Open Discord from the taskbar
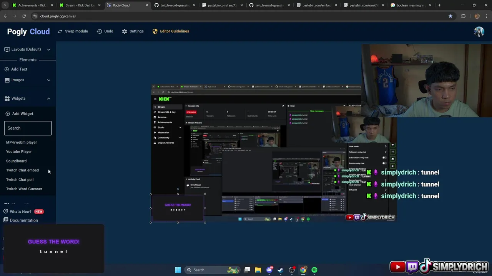This screenshot has width=492, height=276. (x=269, y=270)
